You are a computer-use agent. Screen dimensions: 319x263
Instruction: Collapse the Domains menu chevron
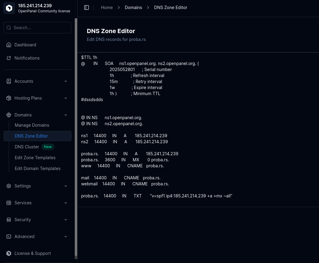[66, 115]
